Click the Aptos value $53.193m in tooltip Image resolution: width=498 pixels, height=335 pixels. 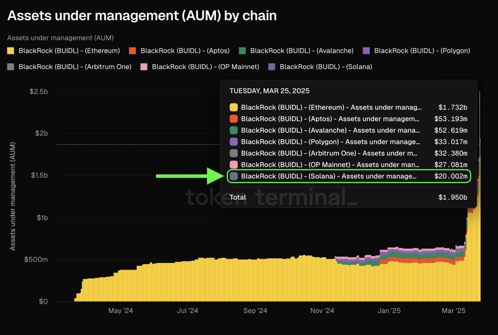(x=451, y=119)
